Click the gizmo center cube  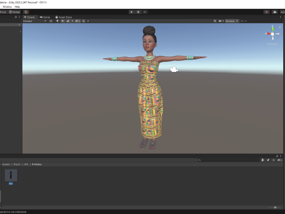273,34
